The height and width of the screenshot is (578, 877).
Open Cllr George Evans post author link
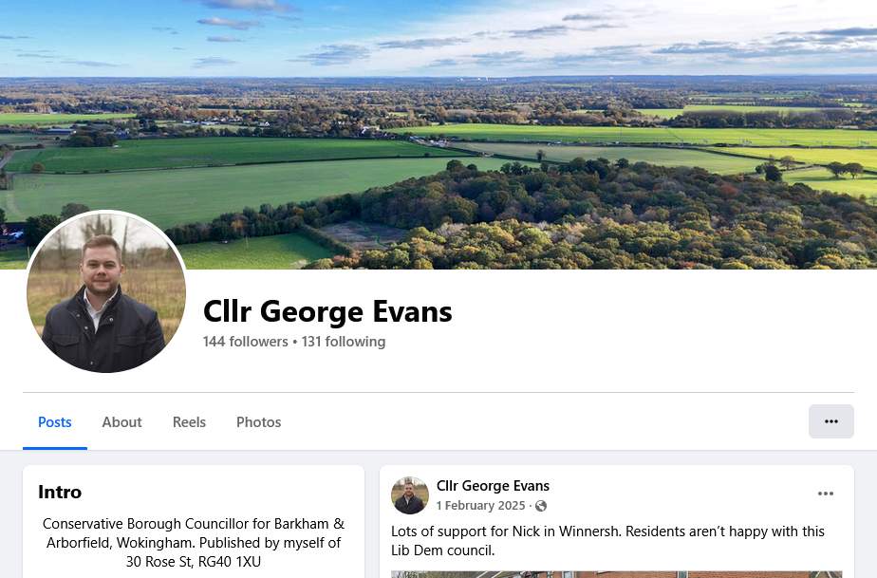(493, 486)
